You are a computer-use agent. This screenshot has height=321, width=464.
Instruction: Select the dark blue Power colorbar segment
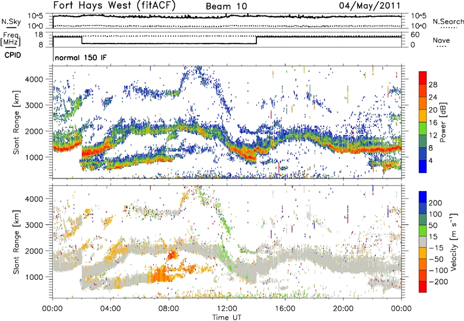(423, 165)
